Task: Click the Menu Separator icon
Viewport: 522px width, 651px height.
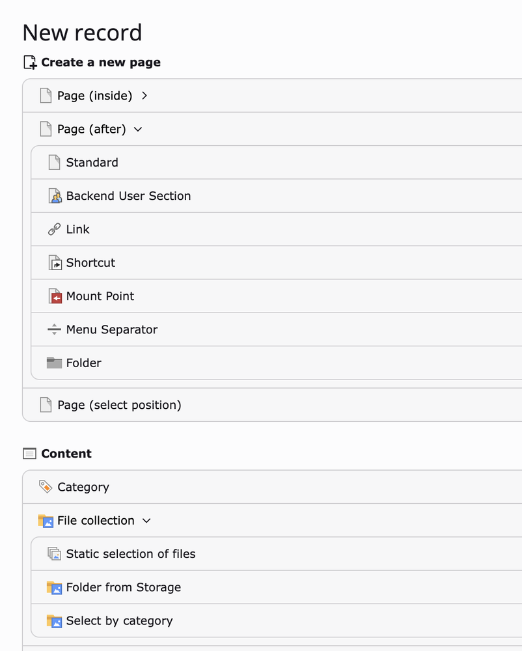Action: [55, 329]
